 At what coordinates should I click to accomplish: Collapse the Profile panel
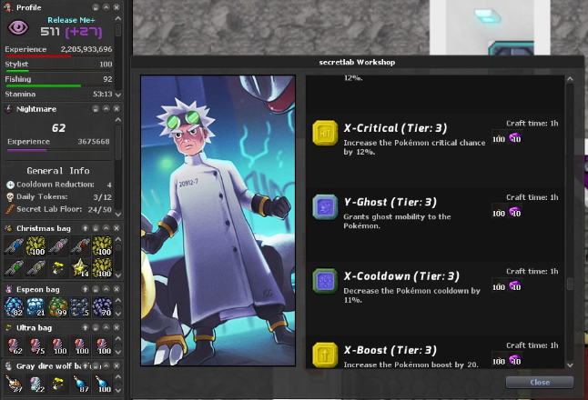106,7
